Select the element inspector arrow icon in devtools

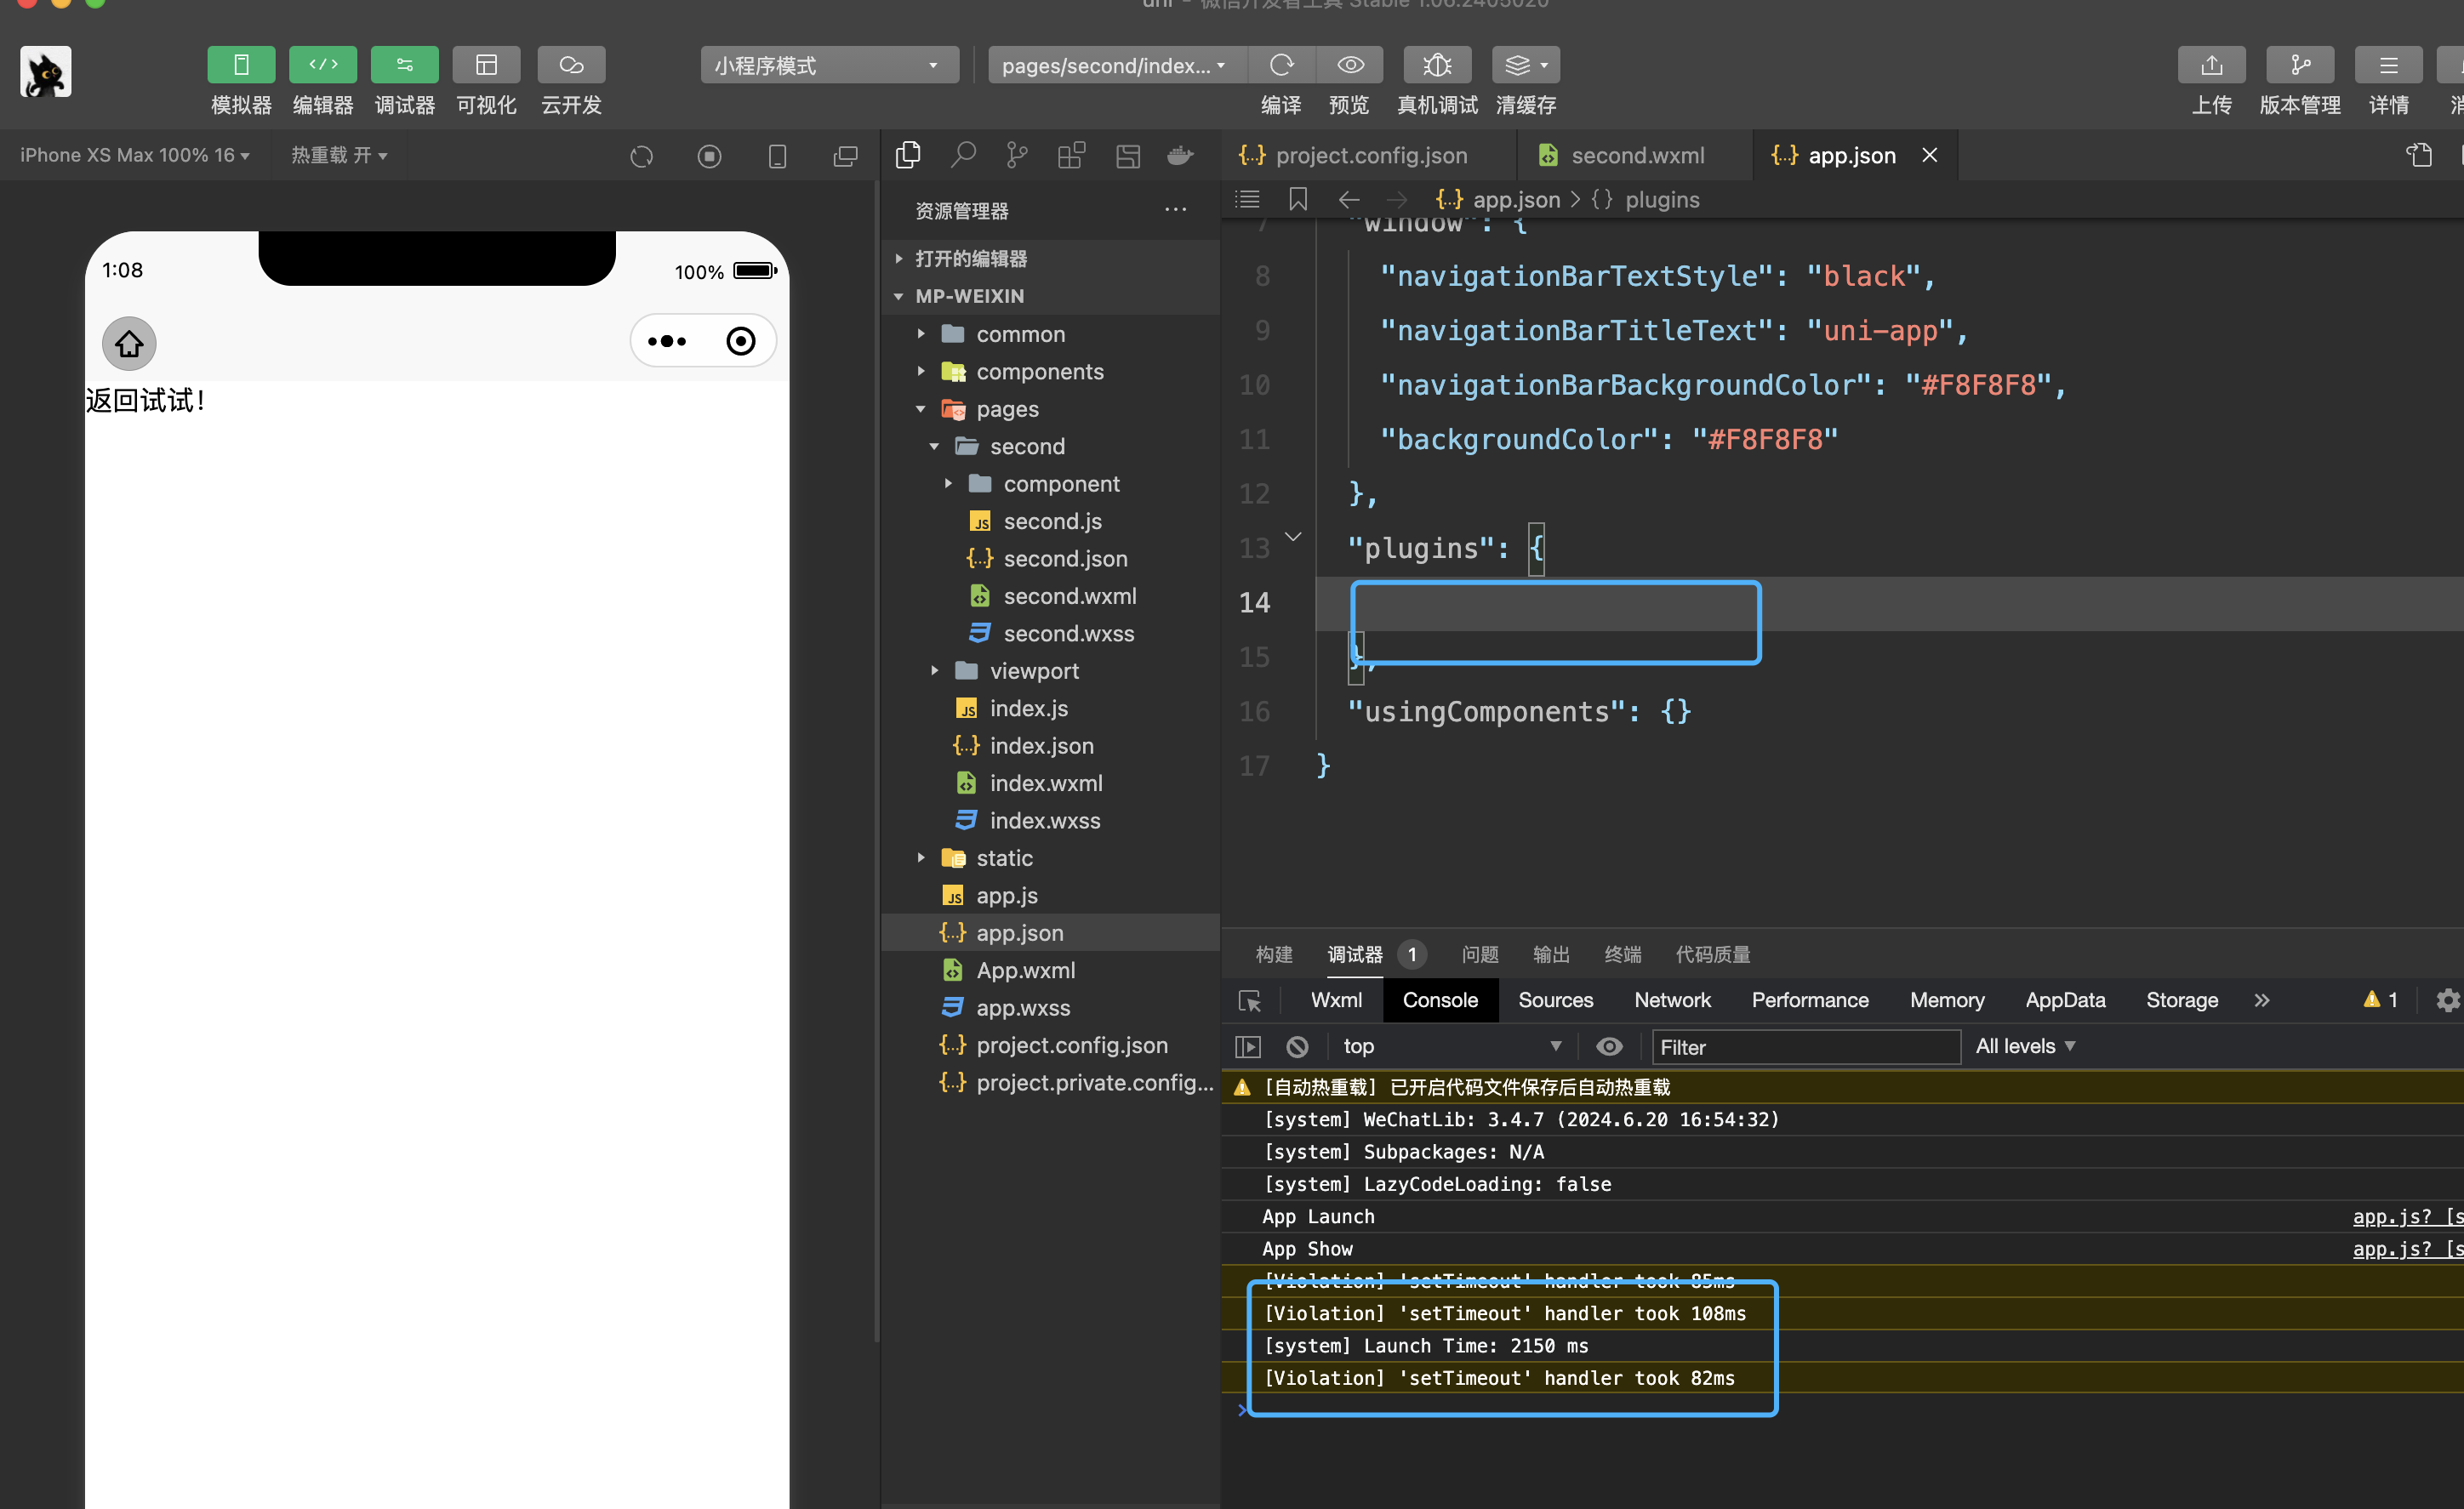click(1249, 1000)
